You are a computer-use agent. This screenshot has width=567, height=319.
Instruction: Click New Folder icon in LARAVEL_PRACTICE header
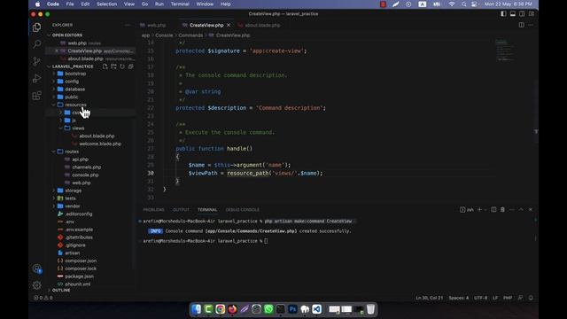pos(113,66)
